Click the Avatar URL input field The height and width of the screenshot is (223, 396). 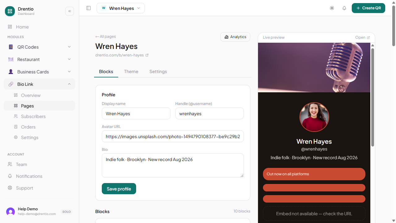[x=173, y=136]
